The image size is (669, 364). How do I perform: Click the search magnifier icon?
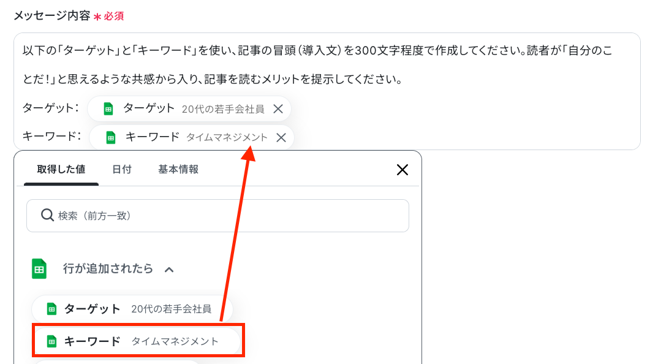click(47, 215)
